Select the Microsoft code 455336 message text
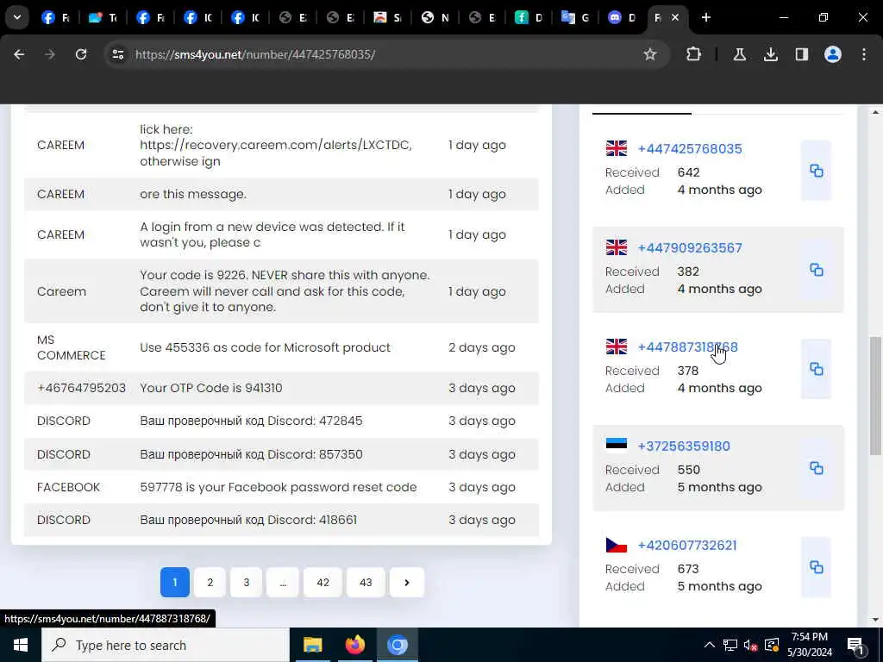The width and height of the screenshot is (883, 662). [265, 347]
